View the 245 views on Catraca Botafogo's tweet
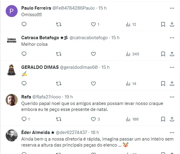 (132, 54)
